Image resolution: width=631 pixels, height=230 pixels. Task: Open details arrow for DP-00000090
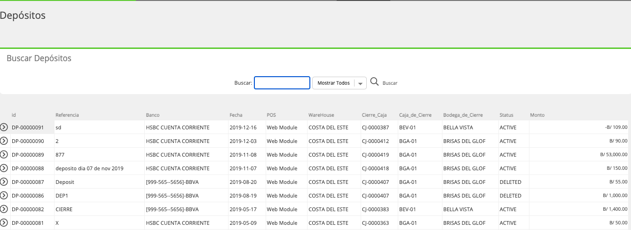pyautogui.click(x=4, y=141)
